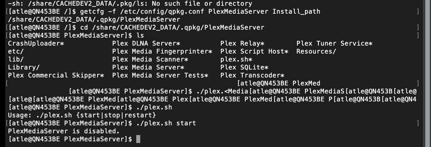Click the Plex Tuner Service* entry
This screenshot has width=431, height=147.
(x=335, y=43)
